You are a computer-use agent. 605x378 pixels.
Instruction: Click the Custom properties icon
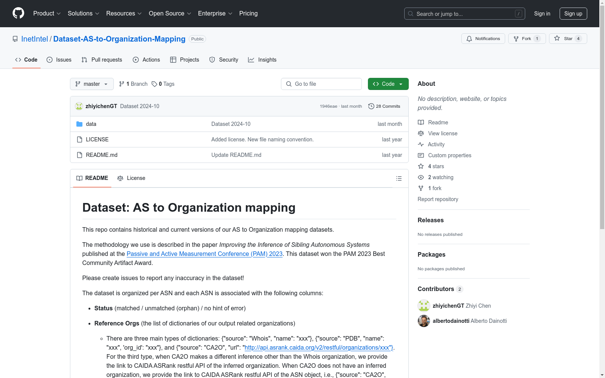tap(421, 155)
